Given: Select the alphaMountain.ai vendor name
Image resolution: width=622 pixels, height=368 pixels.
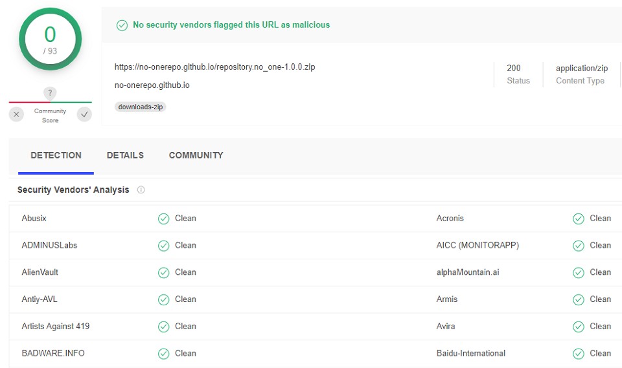Looking at the screenshot, I should [x=468, y=272].
